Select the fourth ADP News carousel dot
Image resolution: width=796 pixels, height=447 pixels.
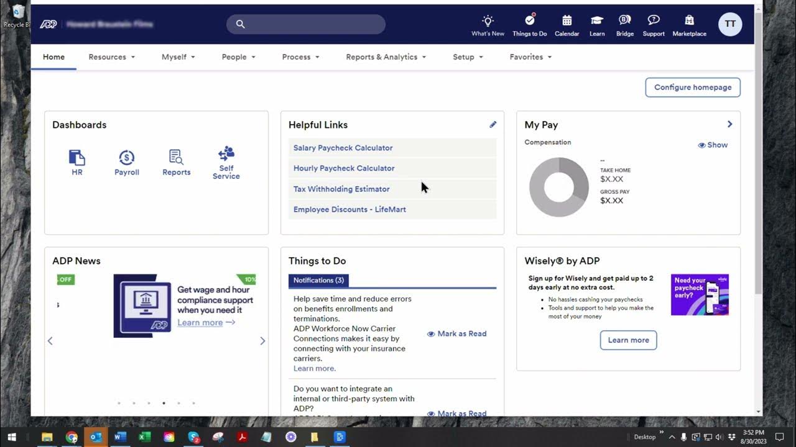pos(164,403)
